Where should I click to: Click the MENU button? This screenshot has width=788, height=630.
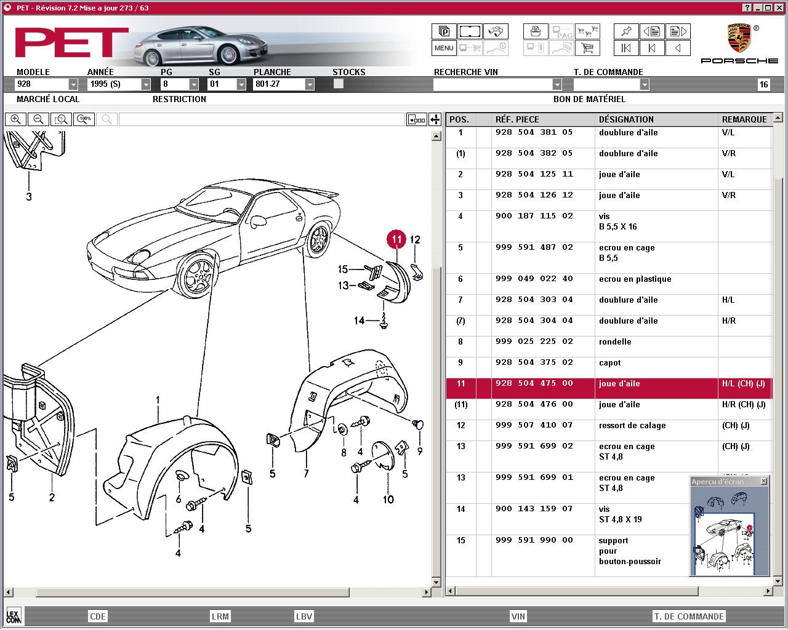pyautogui.click(x=444, y=47)
